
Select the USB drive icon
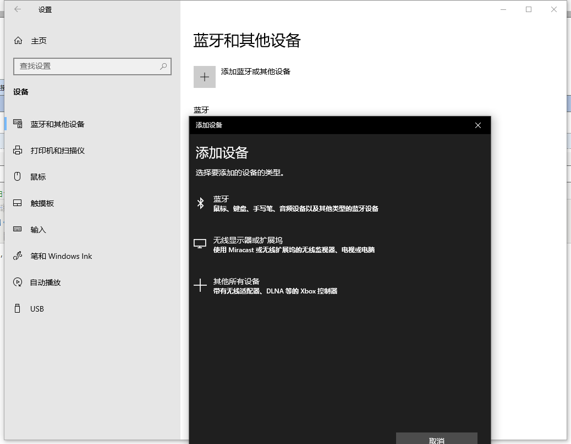coord(18,308)
